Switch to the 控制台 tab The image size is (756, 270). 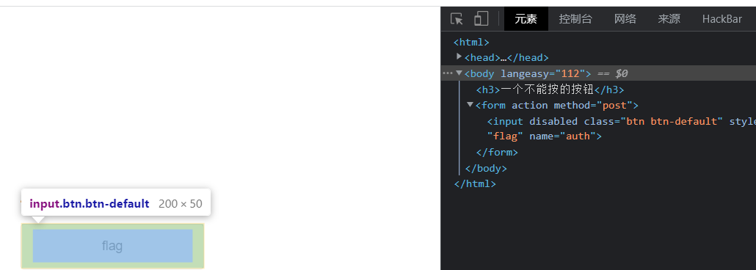point(575,19)
